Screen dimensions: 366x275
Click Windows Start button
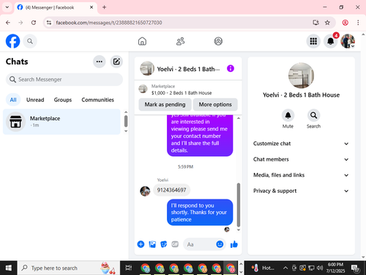pos(9,268)
